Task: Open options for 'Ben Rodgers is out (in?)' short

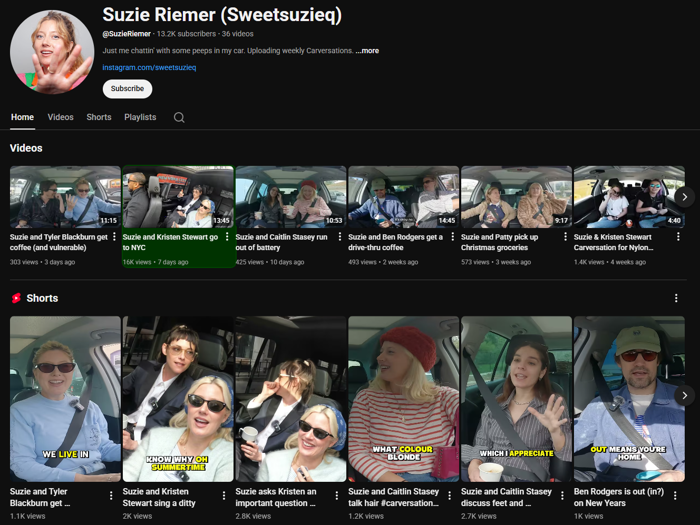Action: coord(675,496)
